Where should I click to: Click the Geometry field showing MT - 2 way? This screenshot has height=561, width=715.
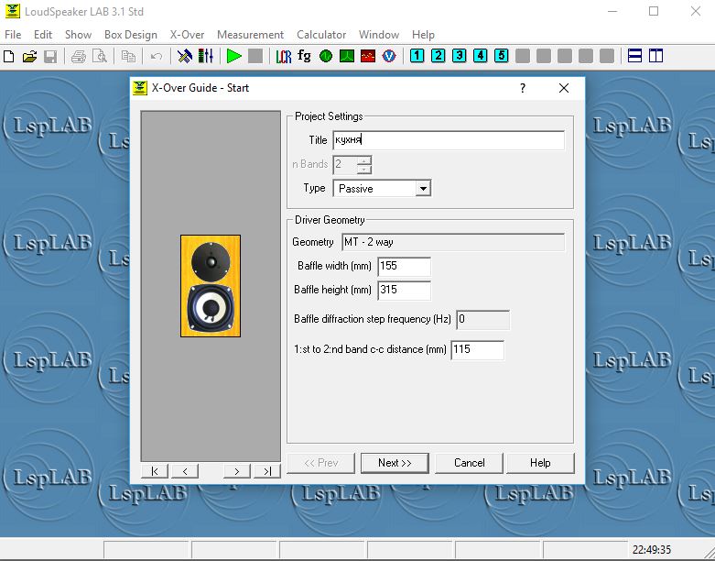[x=453, y=242]
